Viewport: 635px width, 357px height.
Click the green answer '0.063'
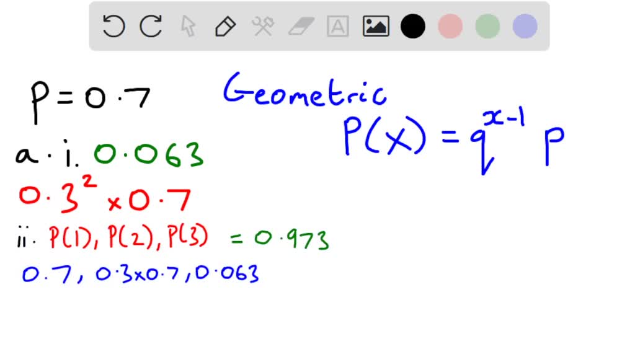point(149,154)
